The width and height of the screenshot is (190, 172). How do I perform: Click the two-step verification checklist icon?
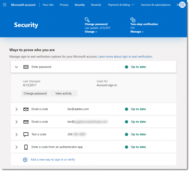(x=133, y=20)
